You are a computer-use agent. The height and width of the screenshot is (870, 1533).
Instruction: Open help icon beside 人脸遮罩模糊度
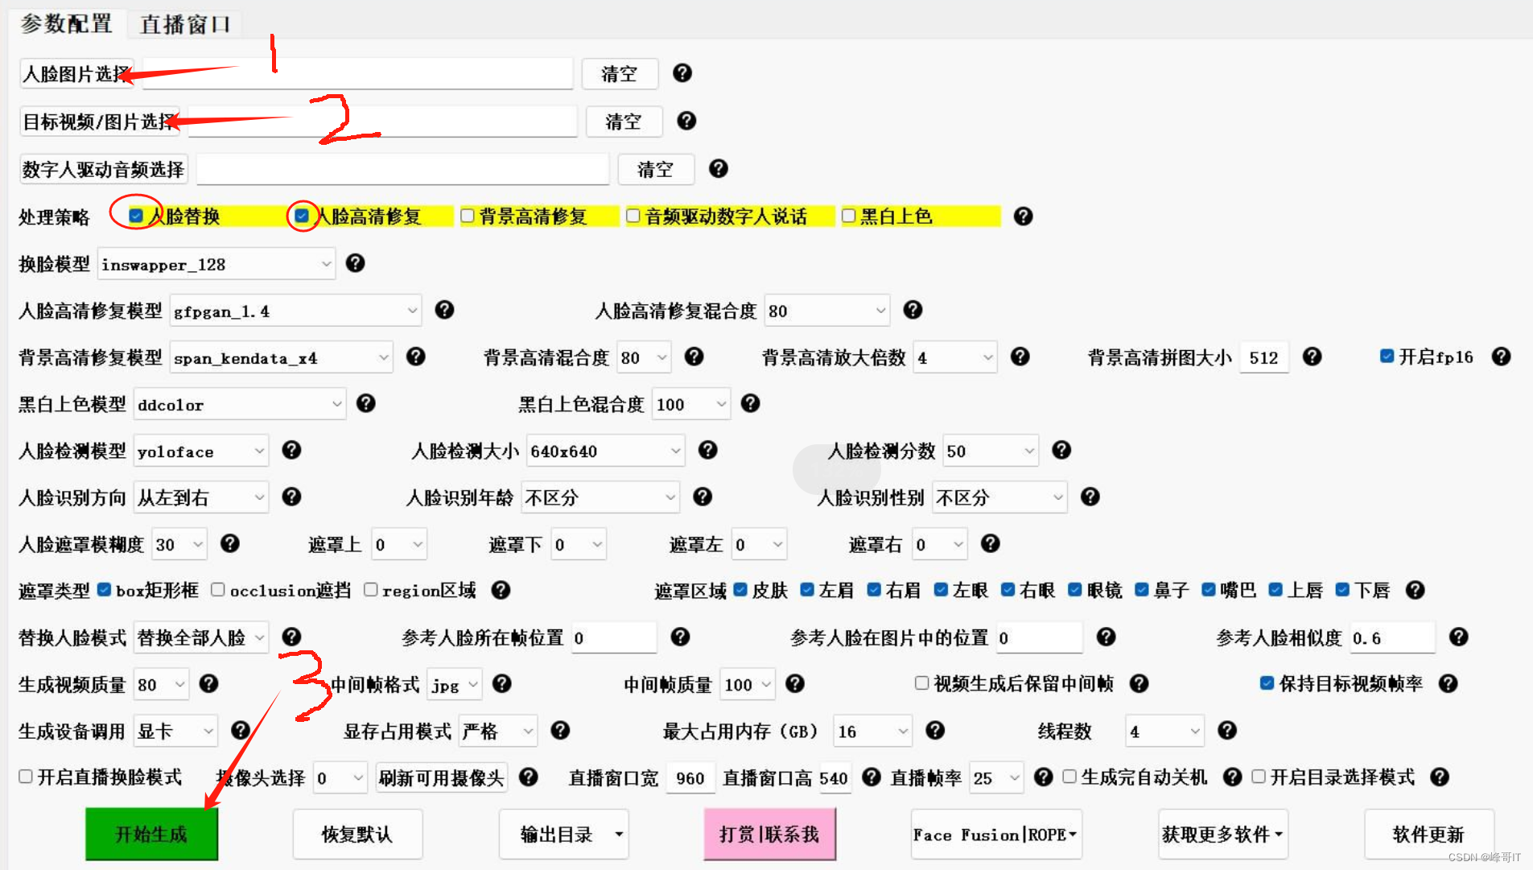pyautogui.click(x=230, y=543)
